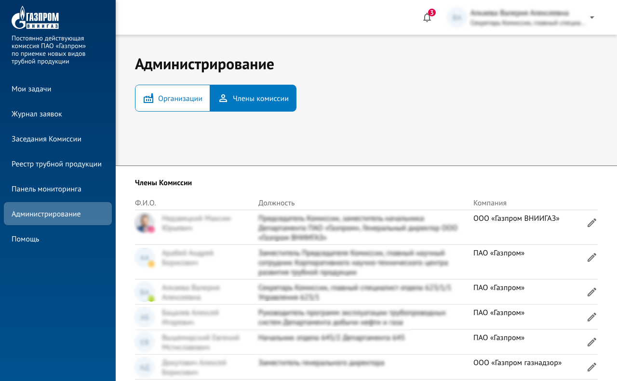Edit the first ПАО «Газпром» member row
Image resolution: width=617 pixels, height=381 pixels.
592,257
